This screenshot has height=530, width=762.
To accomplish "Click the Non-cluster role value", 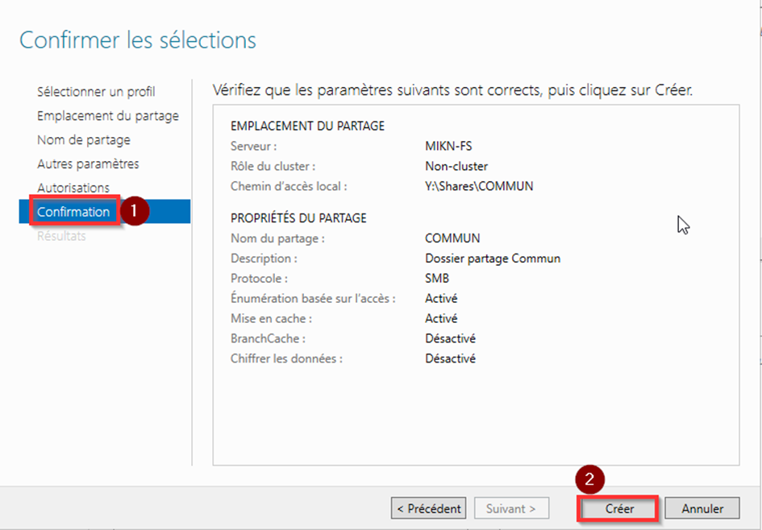I will tap(456, 166).
